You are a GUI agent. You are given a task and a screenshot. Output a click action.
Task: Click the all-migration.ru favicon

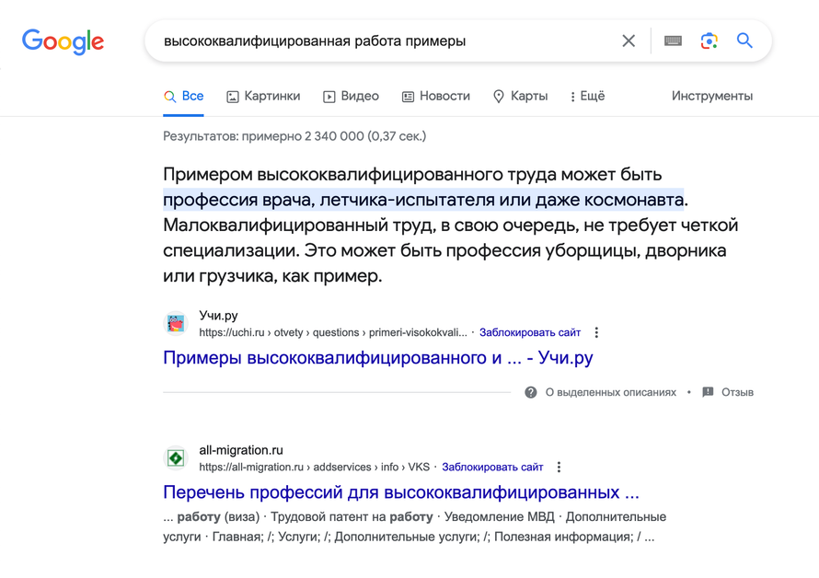pyautogui.click(x=176, y=458)
